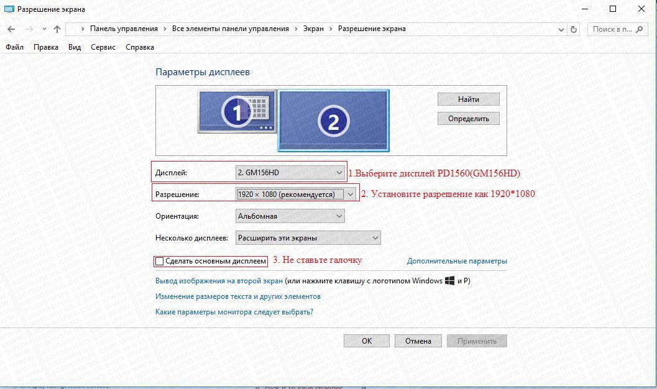Open the Справка menu
This screenshot has height=389, width=657.
tap(140, 47)
